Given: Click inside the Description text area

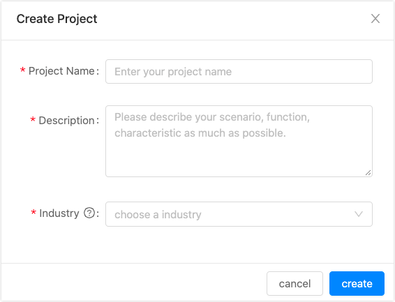Looking at the screenshot, I should [x=239, y=141].
